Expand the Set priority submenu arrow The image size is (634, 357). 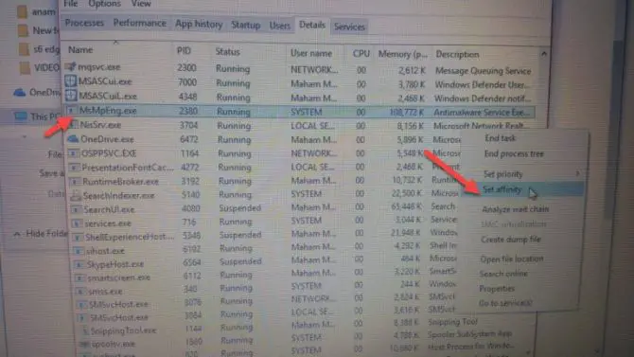pyautogui.click(x=577, y=173)
